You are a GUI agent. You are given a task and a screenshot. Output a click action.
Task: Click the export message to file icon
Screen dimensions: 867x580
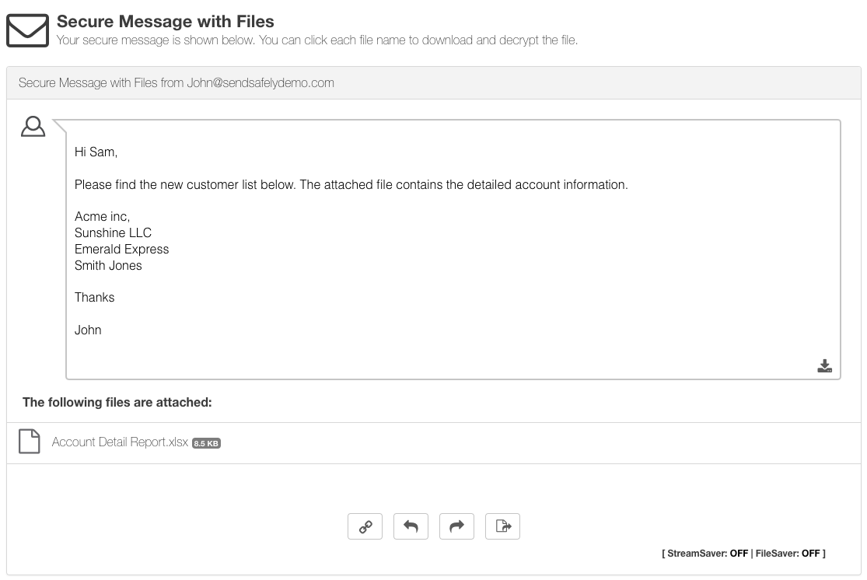point(502,526)
